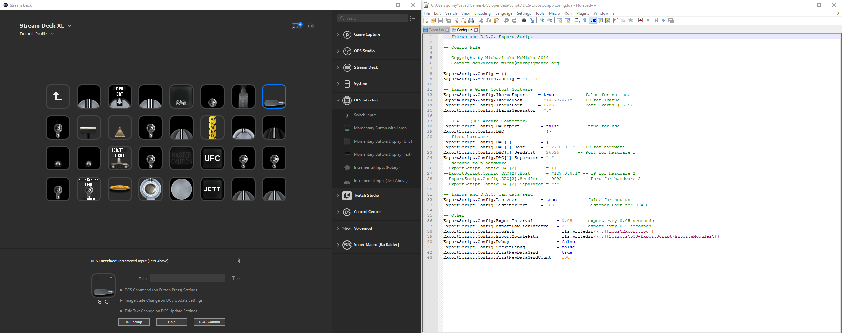The width and height of the screenshot is (842, 333).
Task: Open the Language menu in Notepad++
Action: (x=504, y=13)
